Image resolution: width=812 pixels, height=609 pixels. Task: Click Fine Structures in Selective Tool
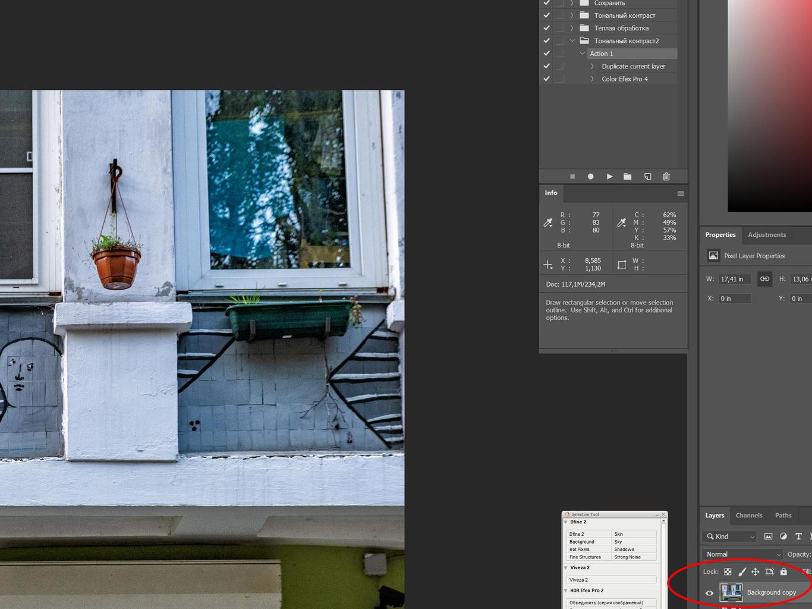coord(589,557)
